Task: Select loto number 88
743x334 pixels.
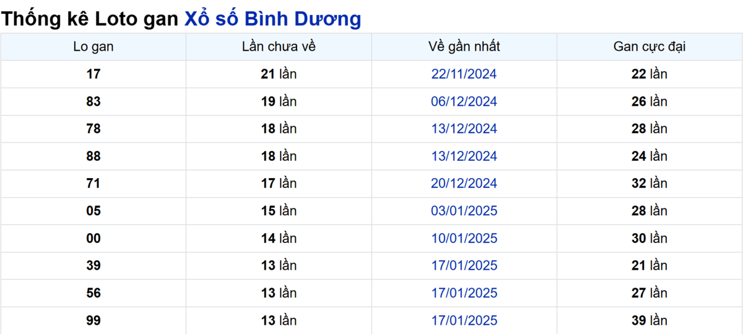Action: coord(93,156)
